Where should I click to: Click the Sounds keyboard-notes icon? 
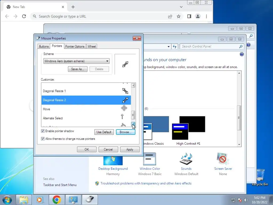tap(186, 159)
